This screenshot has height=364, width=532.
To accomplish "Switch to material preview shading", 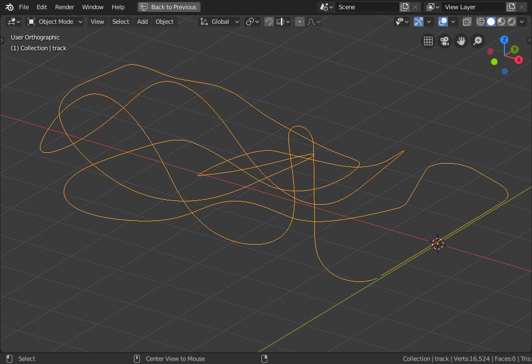I will click(x=501, y=22).
